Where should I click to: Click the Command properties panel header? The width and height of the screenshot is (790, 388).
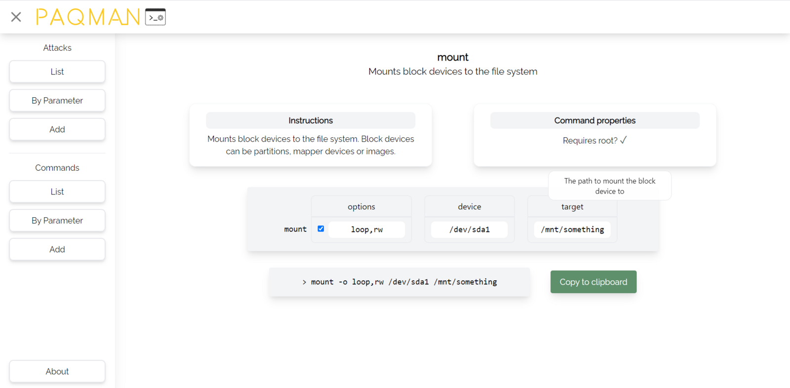pyautogui.click(x=594, y=120)
